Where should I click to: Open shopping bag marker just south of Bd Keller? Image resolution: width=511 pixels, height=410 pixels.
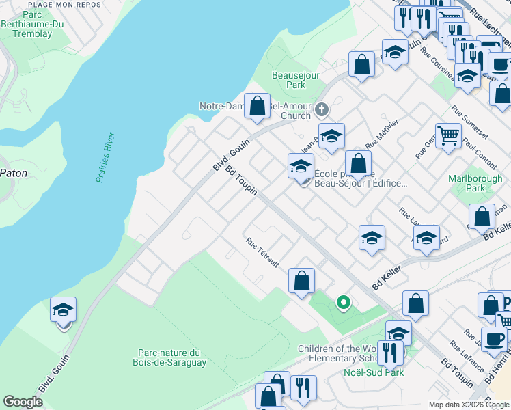pyautogui.click(x=415, y=304)
